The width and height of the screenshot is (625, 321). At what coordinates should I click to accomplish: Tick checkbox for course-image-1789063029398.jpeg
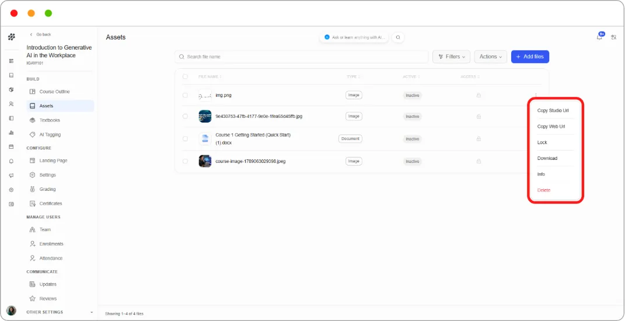[x=185, y=162]
